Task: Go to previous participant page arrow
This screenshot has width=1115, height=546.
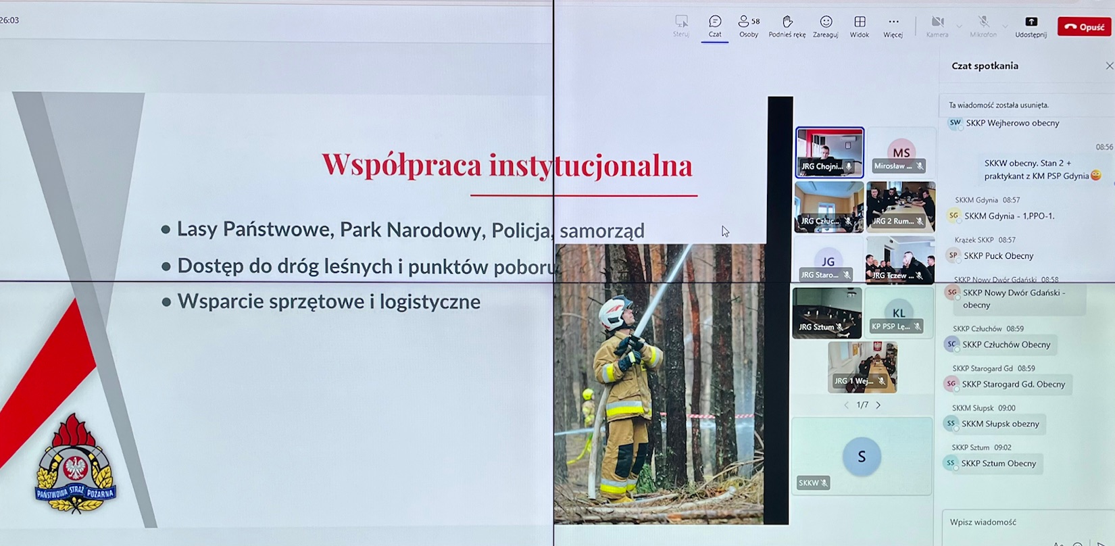Action: click(846, 405)
